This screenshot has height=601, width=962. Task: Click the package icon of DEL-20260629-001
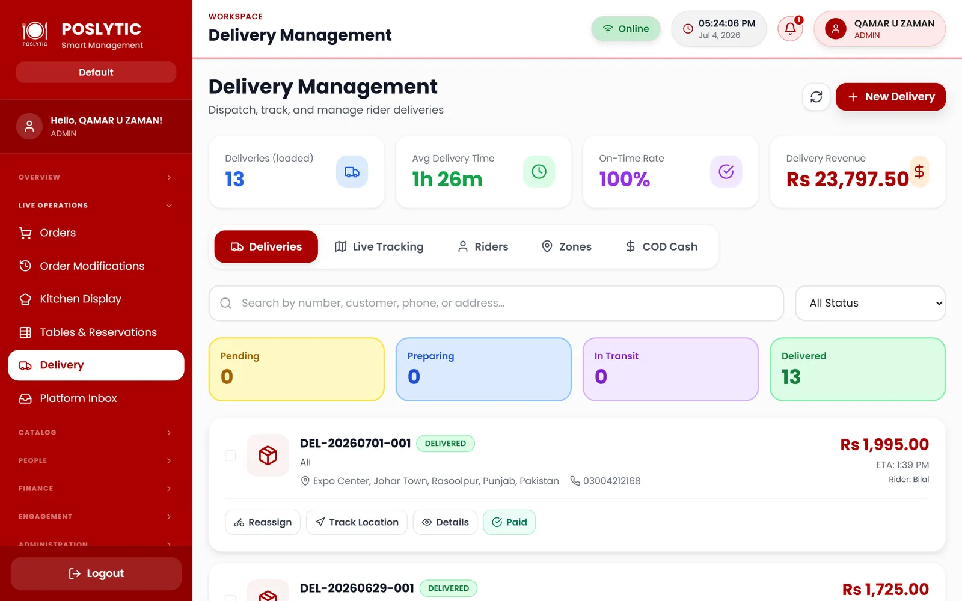pos(268,590)
